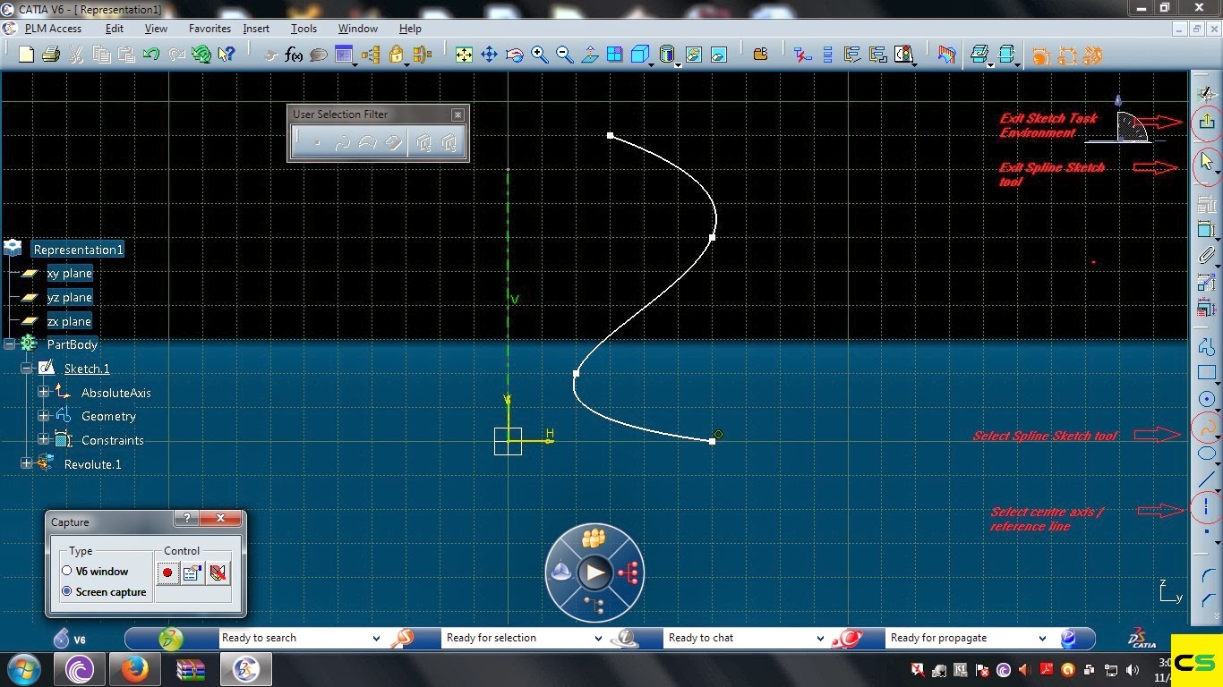Click the Zoom In magnifier icon
Image resolution: width=1223 pixels, height=687 pixels.
click(x=539, y=55)
